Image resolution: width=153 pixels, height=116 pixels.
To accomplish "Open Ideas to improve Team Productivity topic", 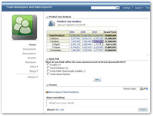I will click(63, 92).
